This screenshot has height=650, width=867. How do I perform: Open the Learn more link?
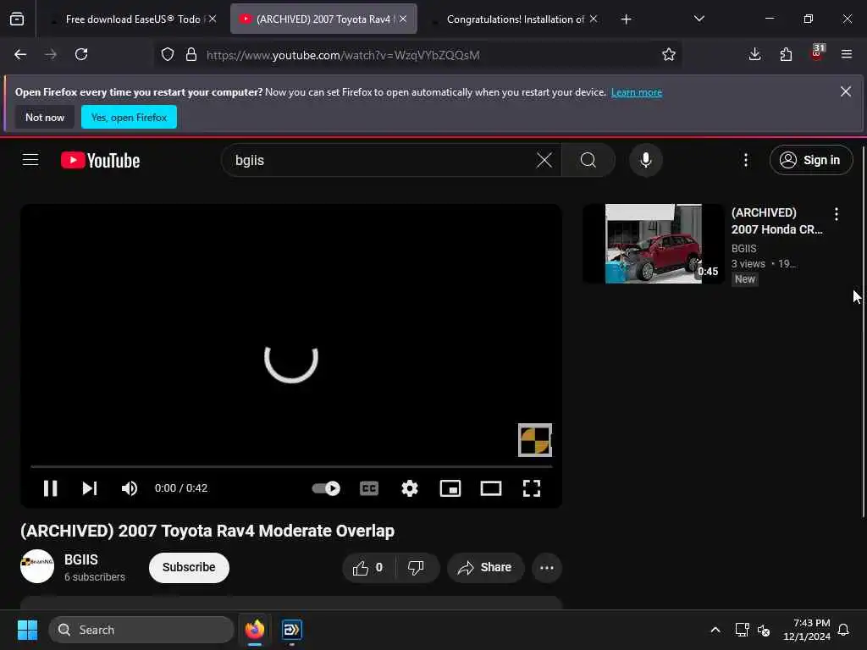tap(637, 92)
